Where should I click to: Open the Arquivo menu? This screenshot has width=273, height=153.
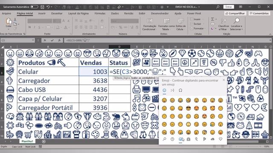pyautogui.click(x=6, y=13)
